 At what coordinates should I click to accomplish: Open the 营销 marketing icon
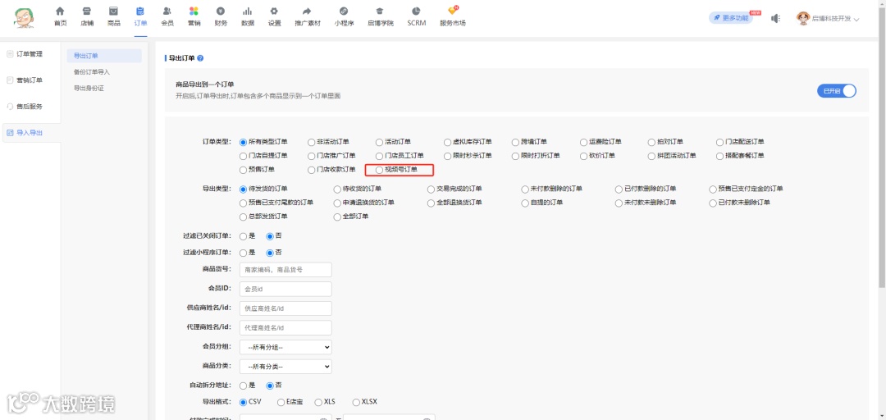coord(194,11)
